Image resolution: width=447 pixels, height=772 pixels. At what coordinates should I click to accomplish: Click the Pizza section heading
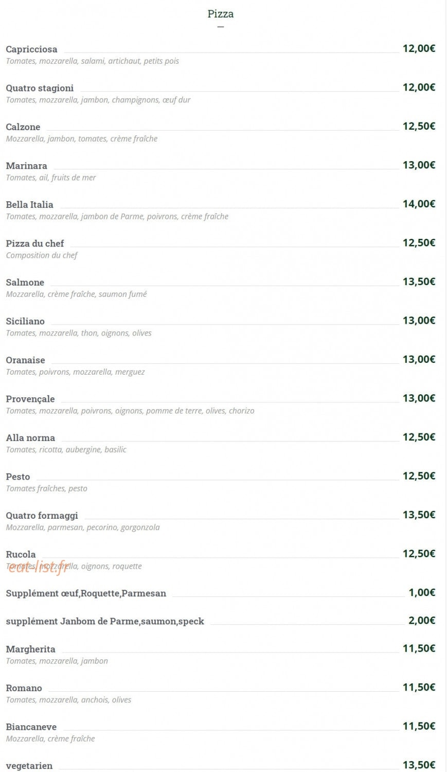pyautogui.click(x=220, y=14)
